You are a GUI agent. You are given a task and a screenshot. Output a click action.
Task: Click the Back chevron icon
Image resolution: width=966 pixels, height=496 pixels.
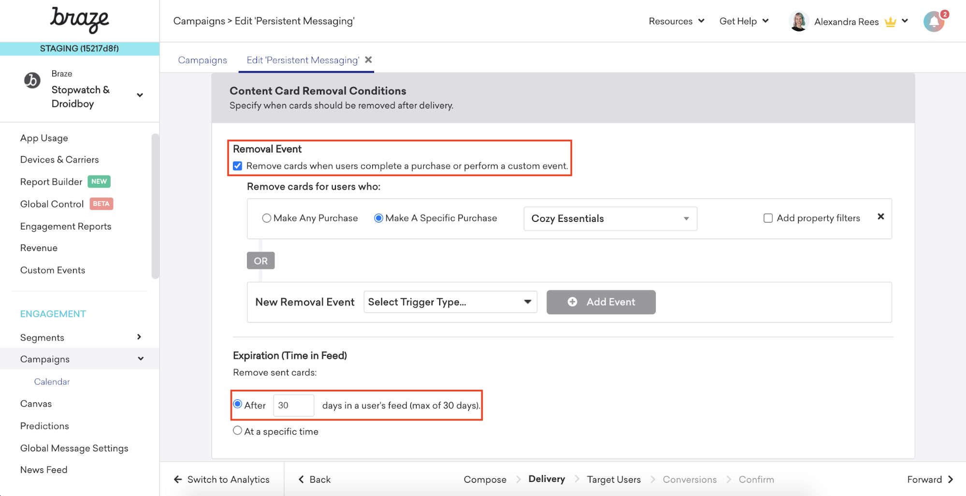click(301, 479)
